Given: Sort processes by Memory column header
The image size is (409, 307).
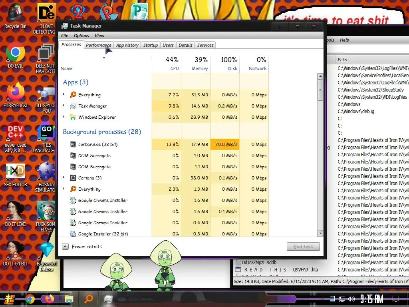Looking at the screenshot, I should coord(196,64).
